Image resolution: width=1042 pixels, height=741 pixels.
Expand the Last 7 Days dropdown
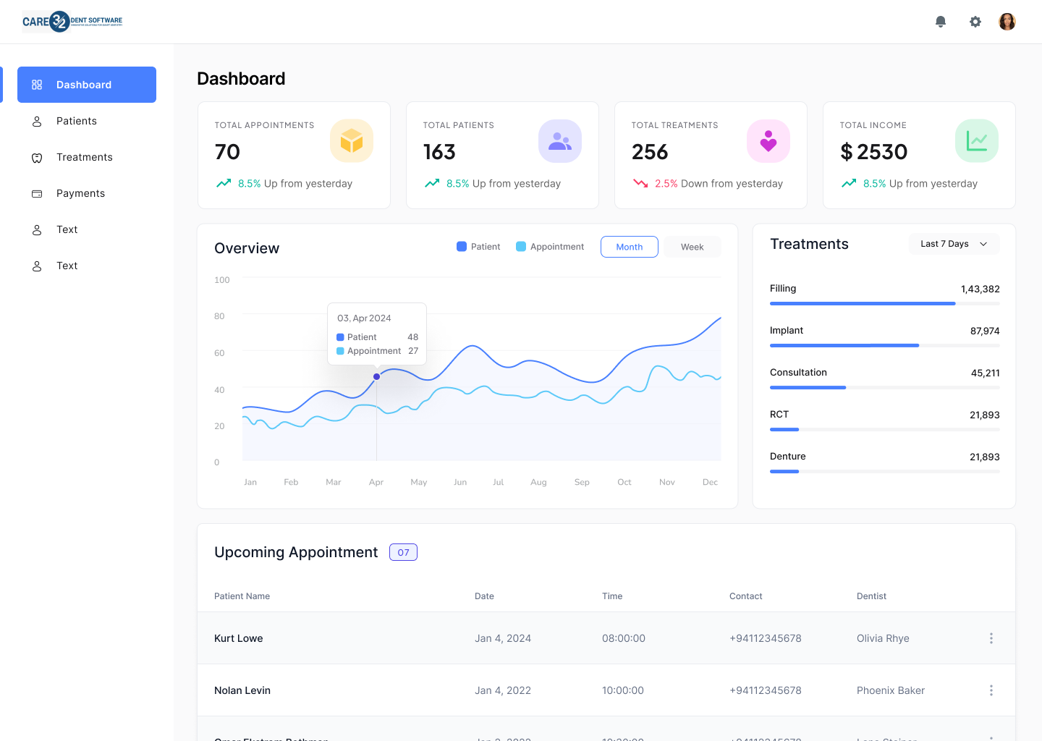954,244
